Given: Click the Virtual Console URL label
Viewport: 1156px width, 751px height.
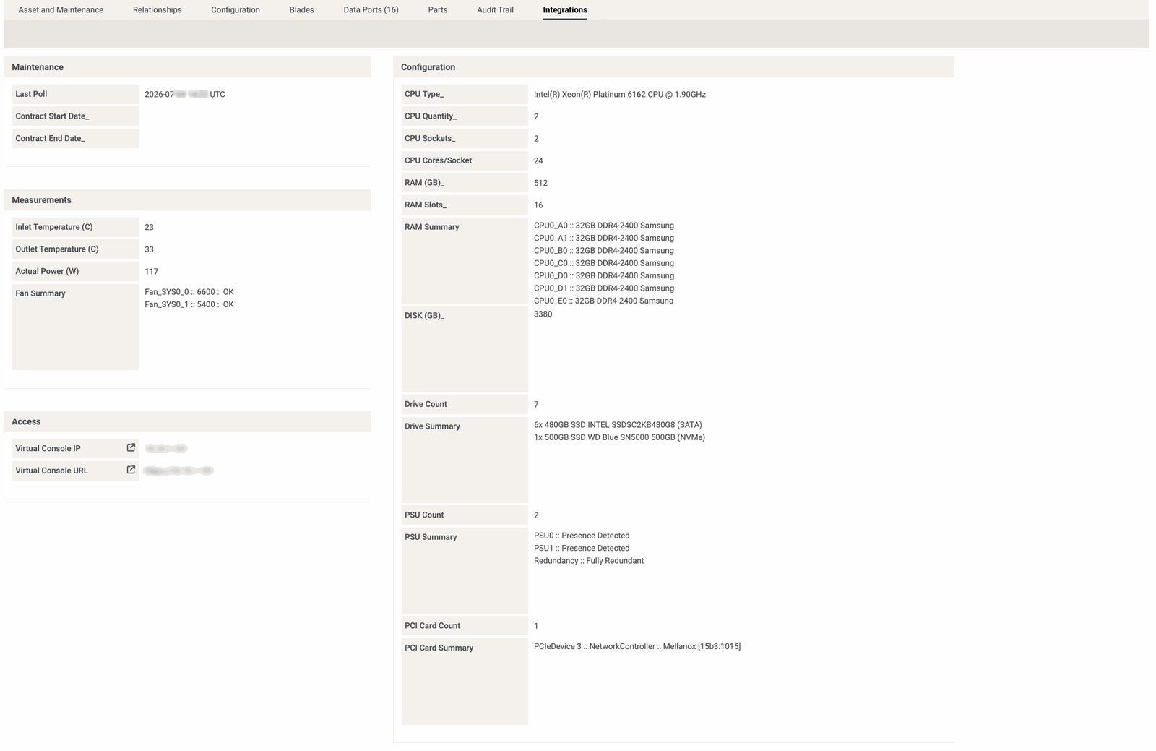Looking at the screenshot, I should coord(51,471).
